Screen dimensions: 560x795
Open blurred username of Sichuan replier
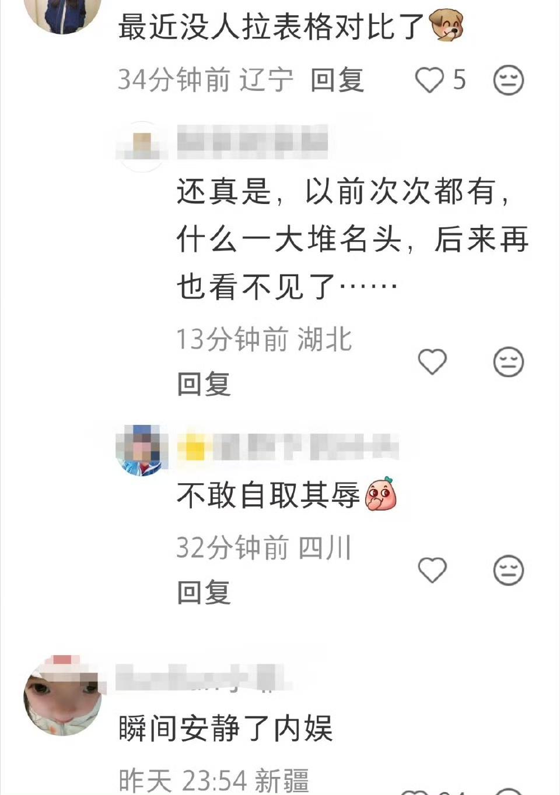coord(288,446)
